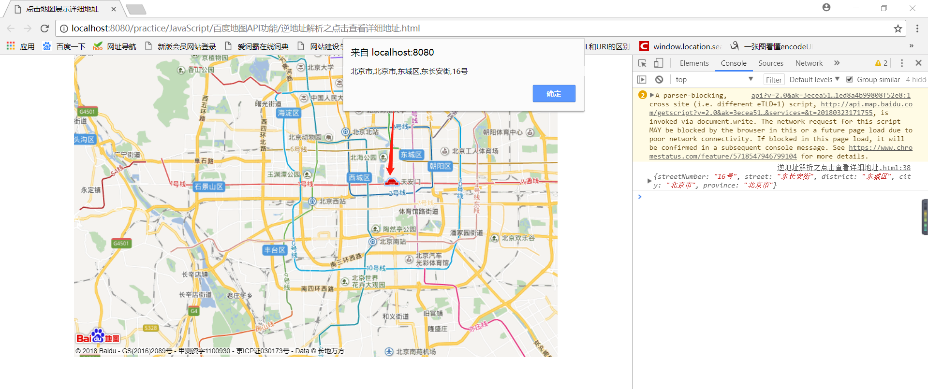Show the console sidebar icon
The height and width of the screenshot is (389, 928).
tap(642, 80)
